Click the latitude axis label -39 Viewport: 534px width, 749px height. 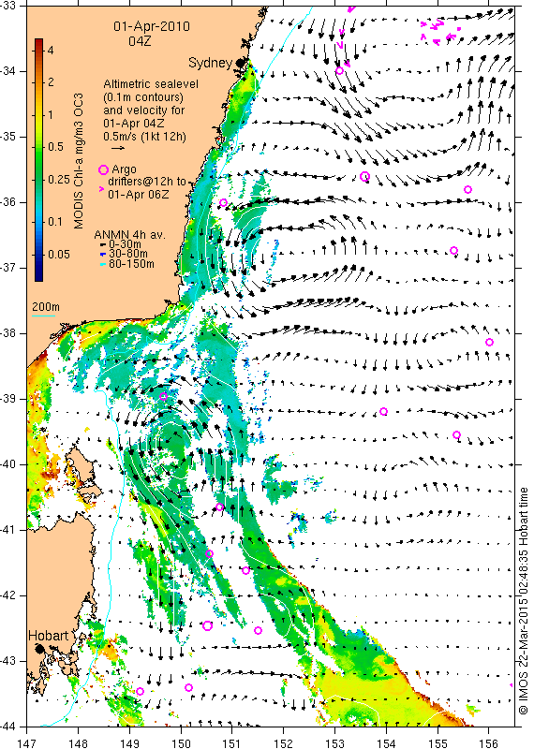[8, 399]
